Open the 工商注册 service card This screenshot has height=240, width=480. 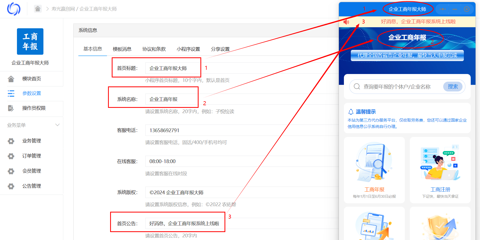(440, 170)
